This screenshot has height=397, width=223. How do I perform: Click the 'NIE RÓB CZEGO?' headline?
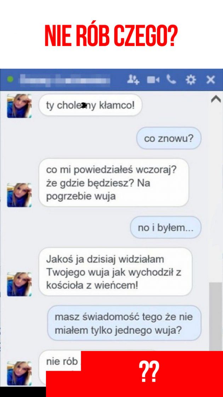pos(111,36)
